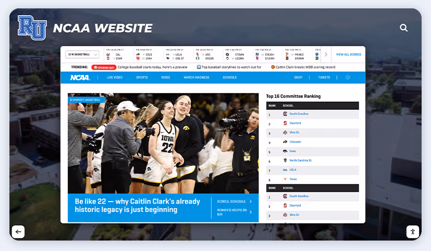This screenshot has height=251, width=431.
Task: Open Top baseball storylines to watch link
Action: pos(231,67)
